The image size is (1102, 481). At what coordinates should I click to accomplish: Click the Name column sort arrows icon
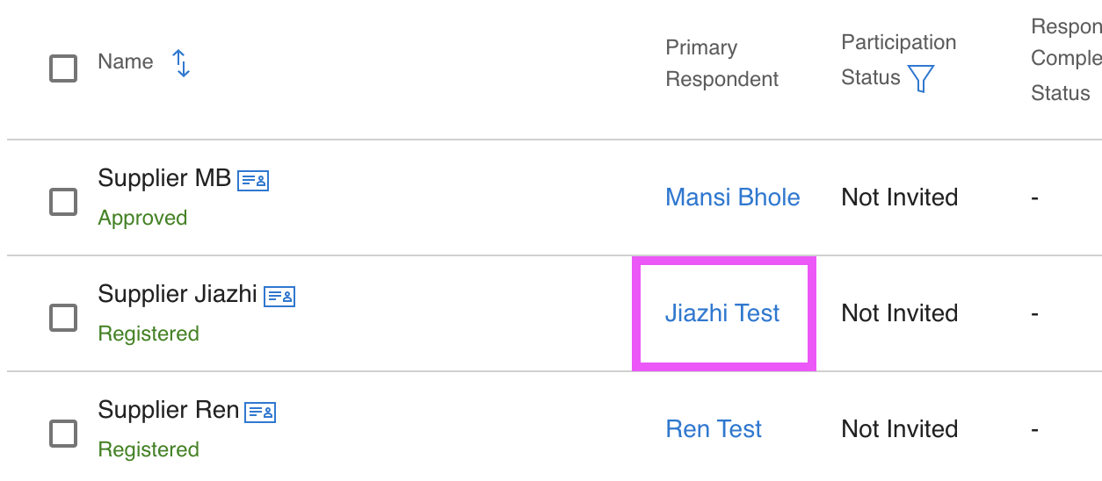click(181, 63)
